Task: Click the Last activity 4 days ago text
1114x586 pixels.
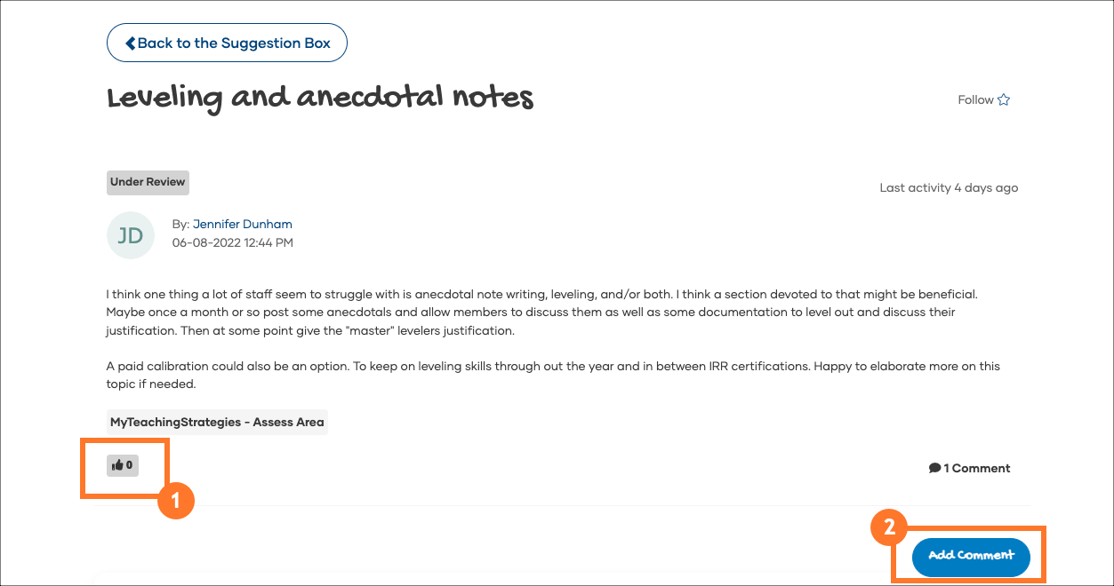Action: click(949, 188)
